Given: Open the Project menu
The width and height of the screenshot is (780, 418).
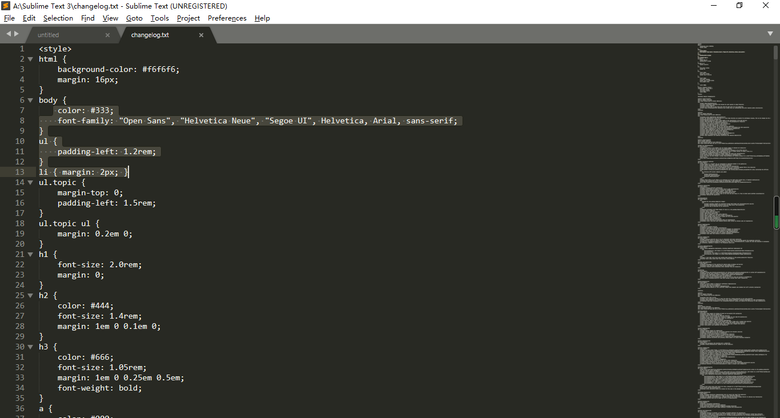Looking at the screenshot, I should pos(188,18).
